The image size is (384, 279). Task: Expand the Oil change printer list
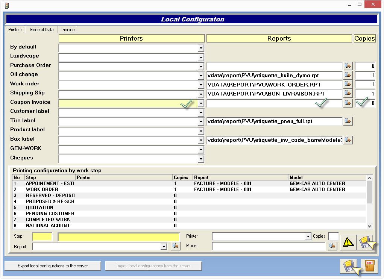tap(201, 76)
